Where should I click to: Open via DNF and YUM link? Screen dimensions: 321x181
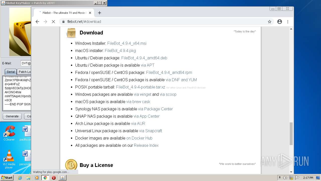[x=181, y=80]
